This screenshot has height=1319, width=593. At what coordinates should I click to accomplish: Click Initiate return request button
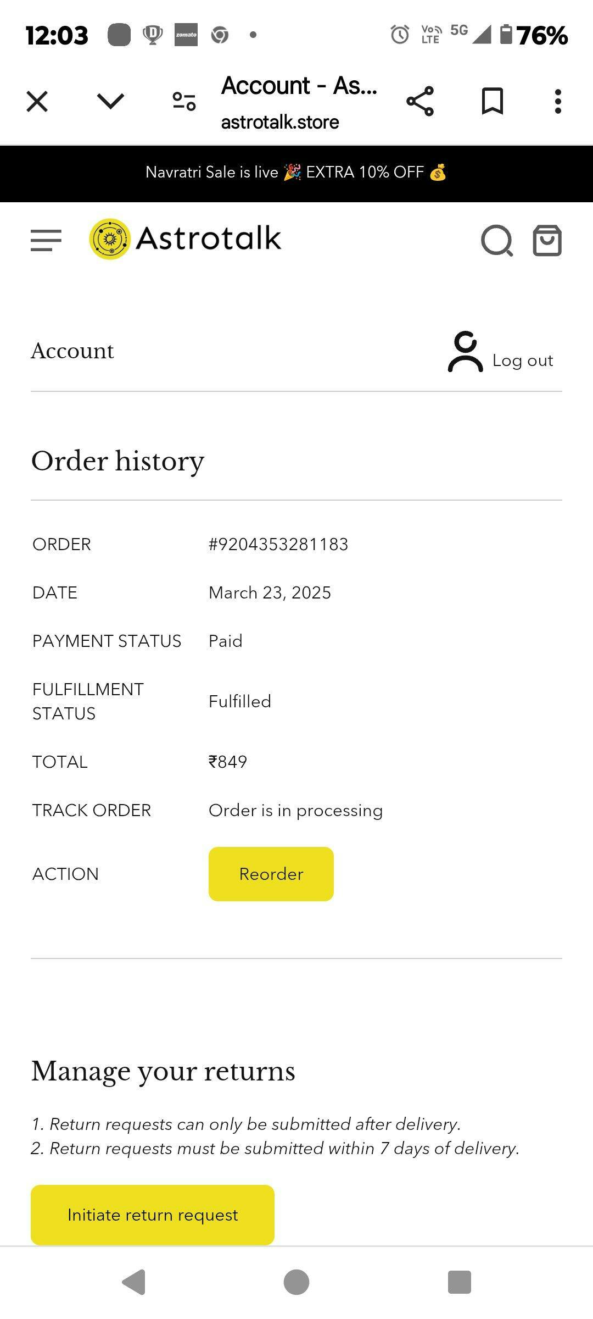tap(153, 1215)
